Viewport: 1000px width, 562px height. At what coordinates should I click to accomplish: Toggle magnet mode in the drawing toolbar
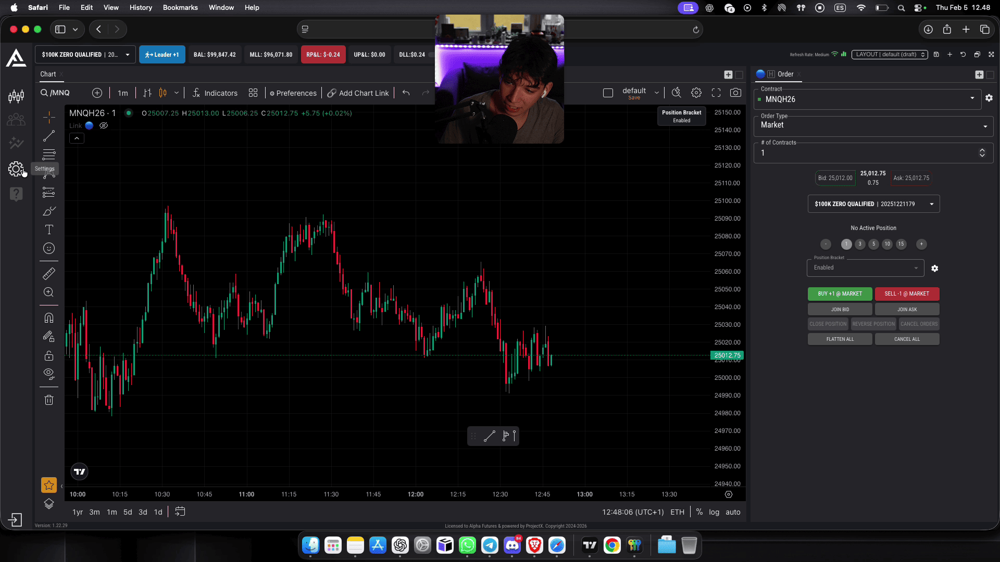click(49, 318)
